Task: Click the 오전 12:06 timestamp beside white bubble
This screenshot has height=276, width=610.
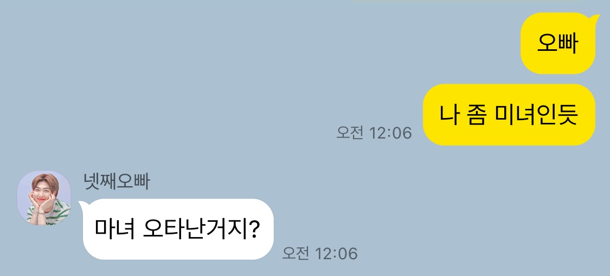Action: pyautogui.click(x=319, y=253)
